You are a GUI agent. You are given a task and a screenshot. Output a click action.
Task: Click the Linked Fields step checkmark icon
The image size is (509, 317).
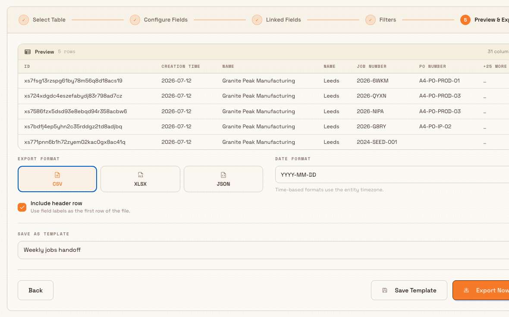[257, 20]
